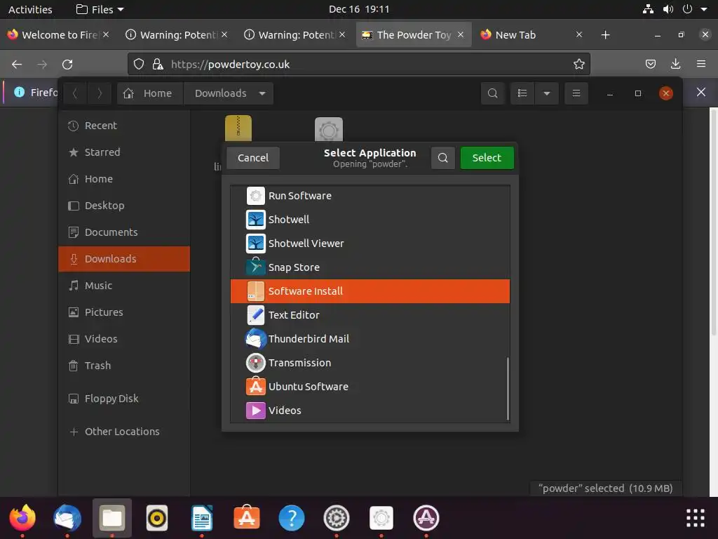Open search in Files window header
The height and width of the screenshot is (539, 718).
(493, 93)
